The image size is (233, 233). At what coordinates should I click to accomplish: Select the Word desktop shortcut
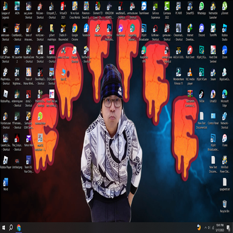[x=5, y=184]
